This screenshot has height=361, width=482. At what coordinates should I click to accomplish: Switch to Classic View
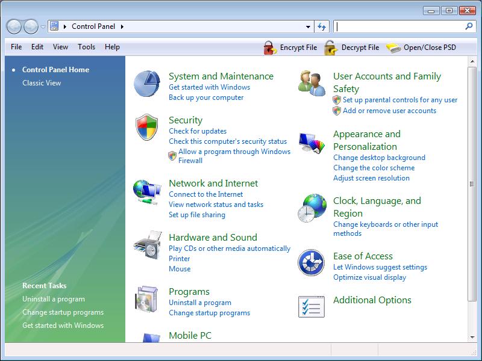pos(42,83)
